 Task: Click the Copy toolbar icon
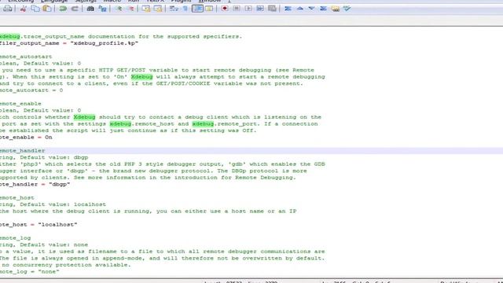tap(35, 9)
